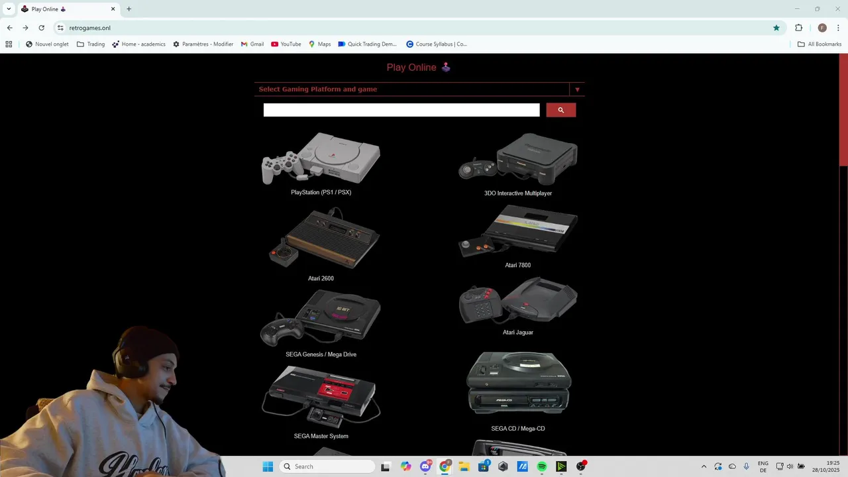Screen dimensions: 848x477
Task: Open the Trading bookmarks folder
Action: (91, 44)
